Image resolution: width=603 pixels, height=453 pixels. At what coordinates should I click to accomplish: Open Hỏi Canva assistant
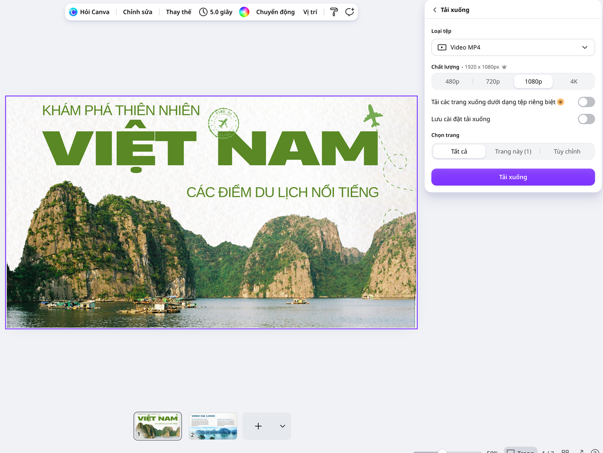point(89,12)
